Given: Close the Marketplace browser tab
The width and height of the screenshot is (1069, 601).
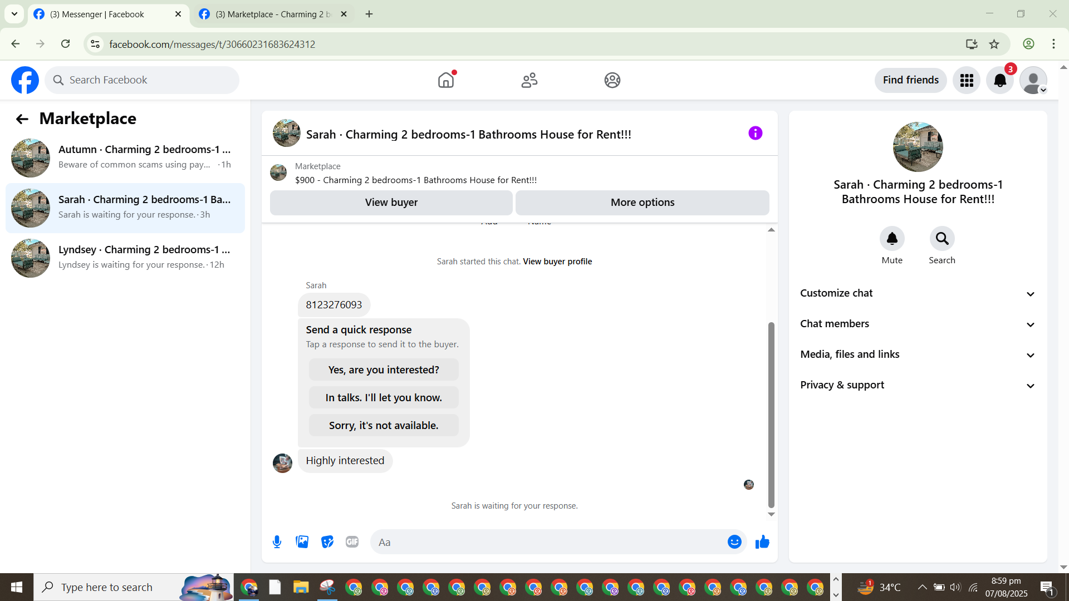Looking at the screenshot, I should (344, 14).
